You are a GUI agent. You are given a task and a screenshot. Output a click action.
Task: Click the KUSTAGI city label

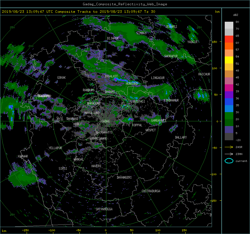[139, 102]
